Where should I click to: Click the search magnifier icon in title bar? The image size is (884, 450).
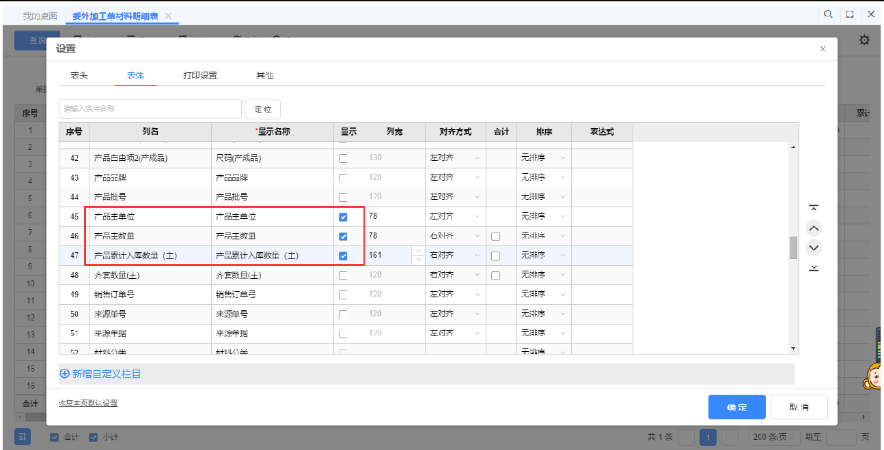[828, 14]
